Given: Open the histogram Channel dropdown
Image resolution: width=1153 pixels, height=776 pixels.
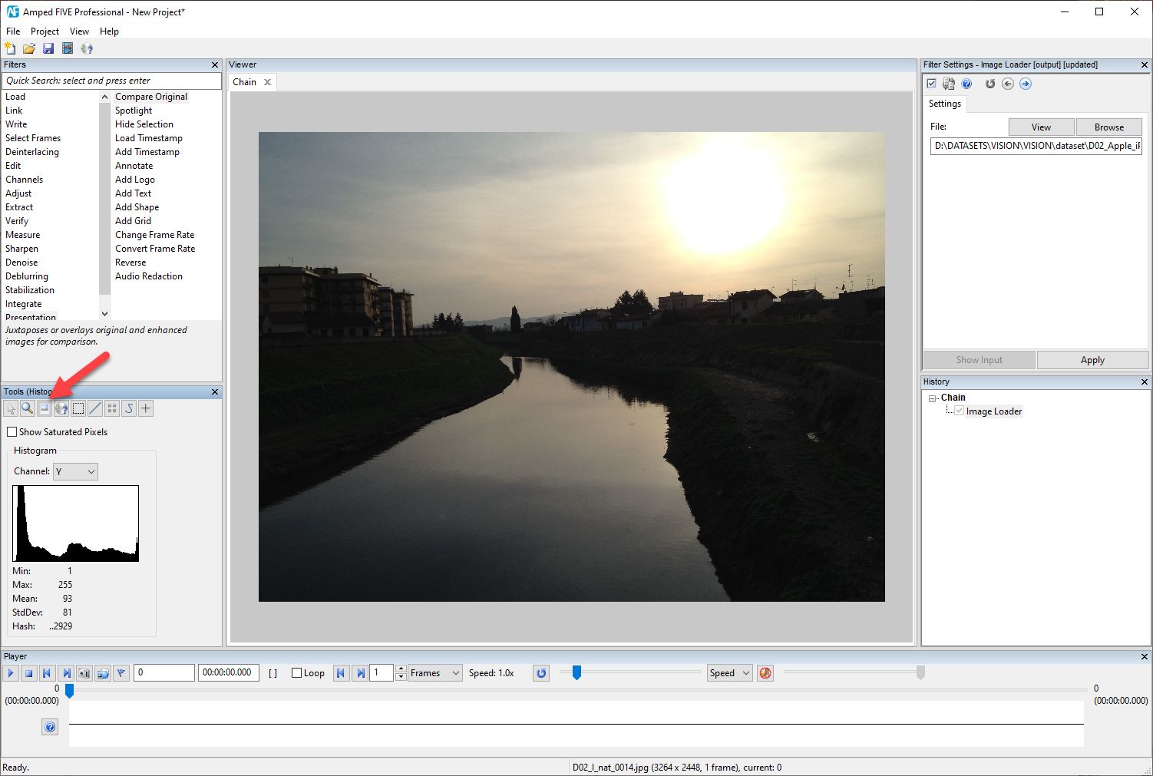Looking at the screenshot, I should click(75, 471).
